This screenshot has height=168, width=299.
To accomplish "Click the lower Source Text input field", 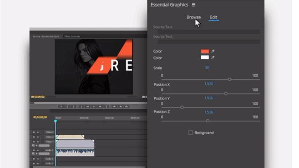I will tap(209, 42).
